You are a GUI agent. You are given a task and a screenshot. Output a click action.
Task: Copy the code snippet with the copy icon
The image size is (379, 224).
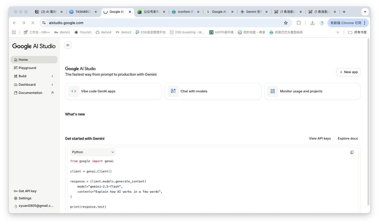click(352, 152)
